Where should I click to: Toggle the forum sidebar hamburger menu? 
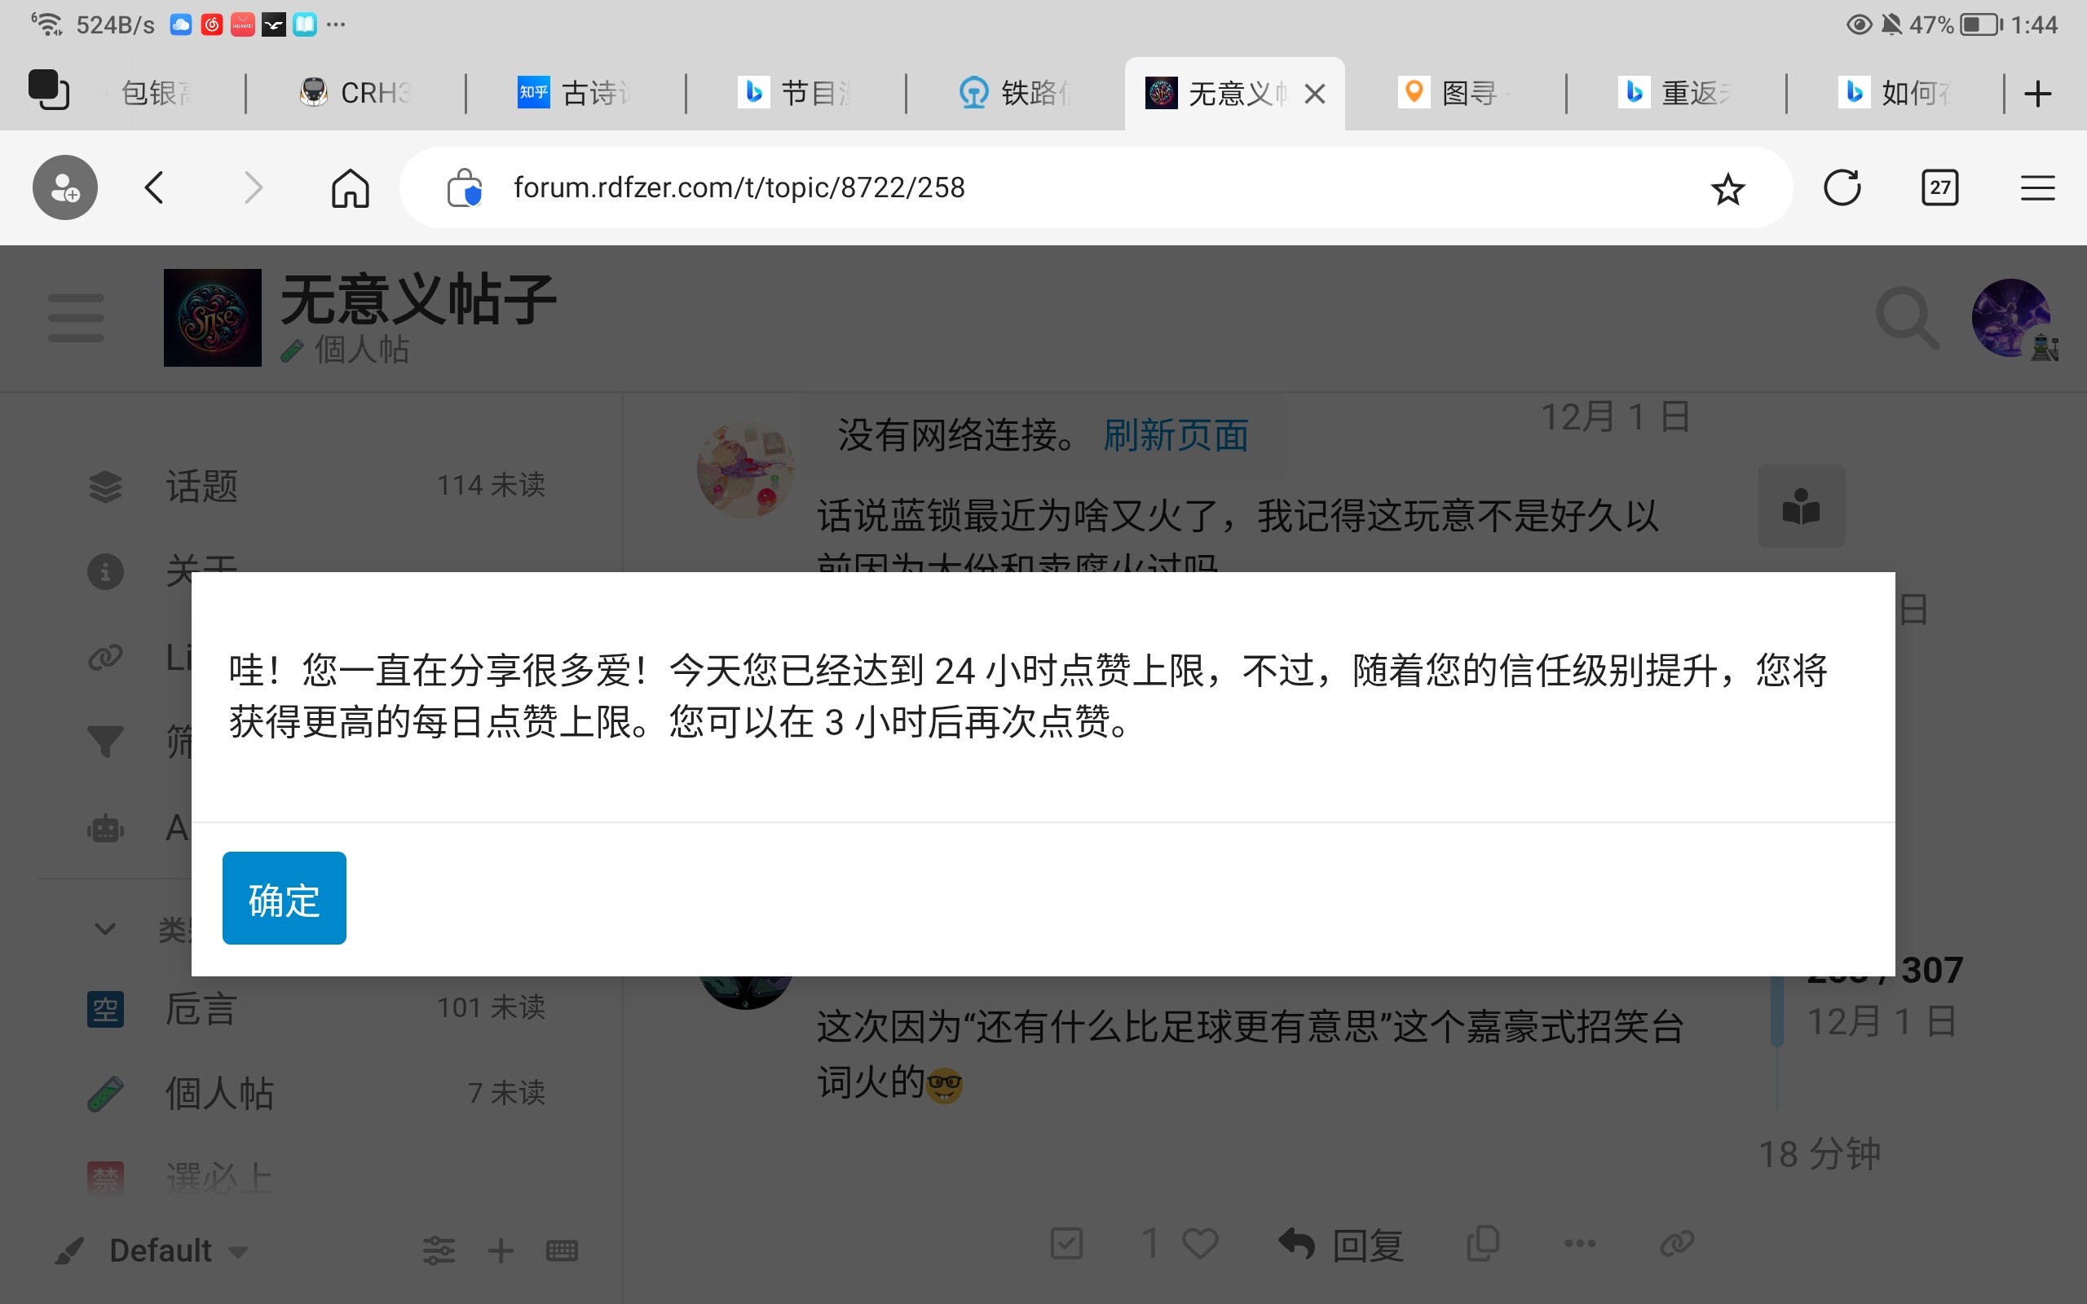(76, 317)
